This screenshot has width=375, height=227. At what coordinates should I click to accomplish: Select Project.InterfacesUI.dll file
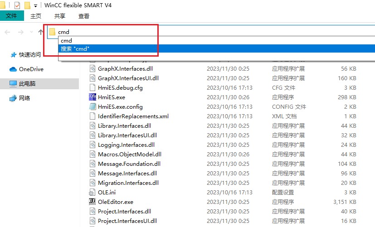tap(127, 221)
